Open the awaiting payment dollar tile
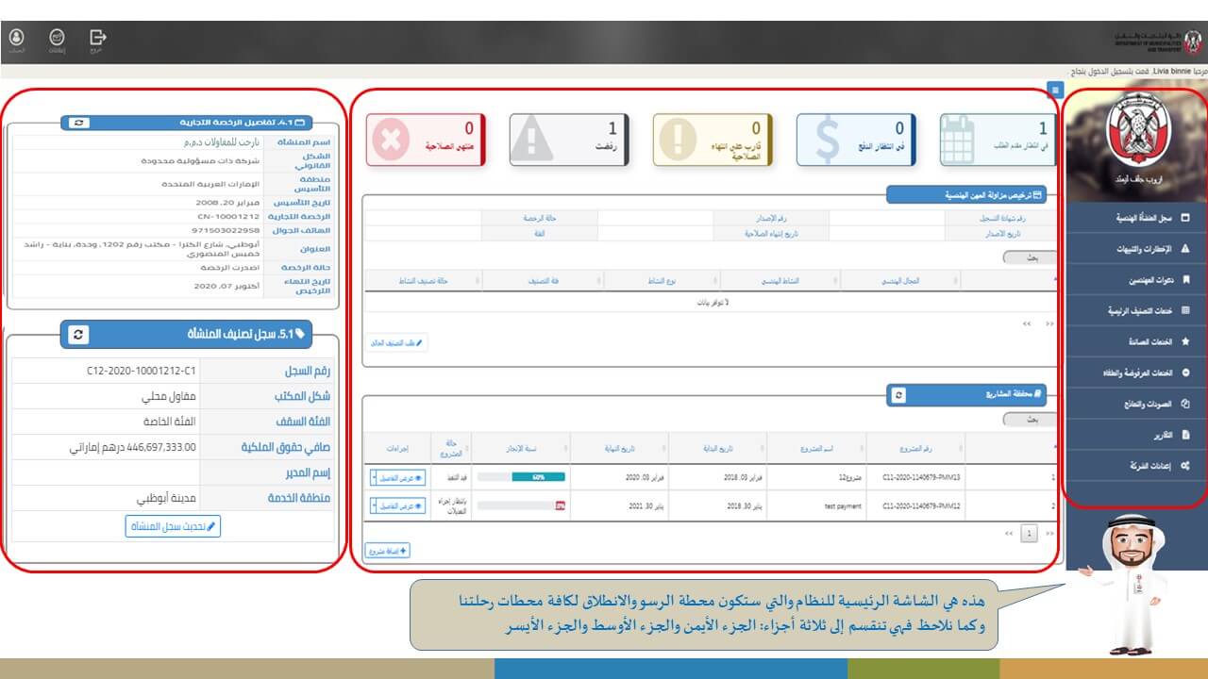 click(x=855, y=140)
